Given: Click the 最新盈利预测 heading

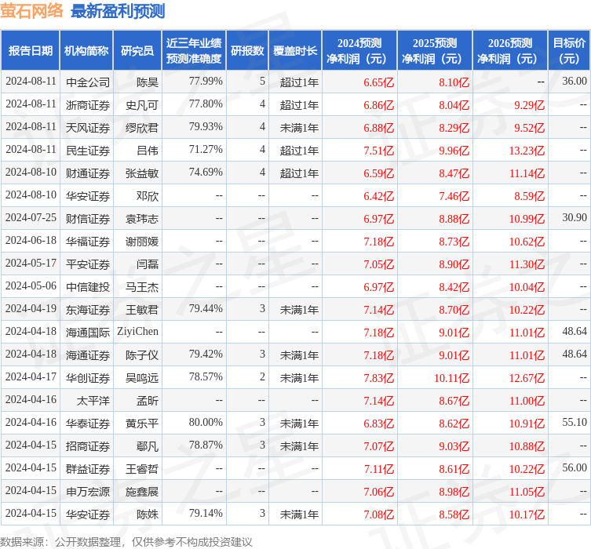Looking at the screenshot, I should click(x=118, y=11).
